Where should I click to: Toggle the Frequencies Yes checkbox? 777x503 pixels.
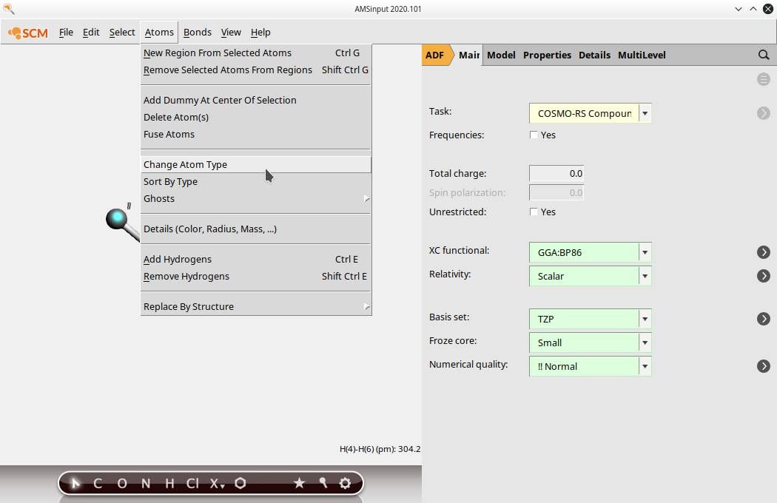coord(534,135)
